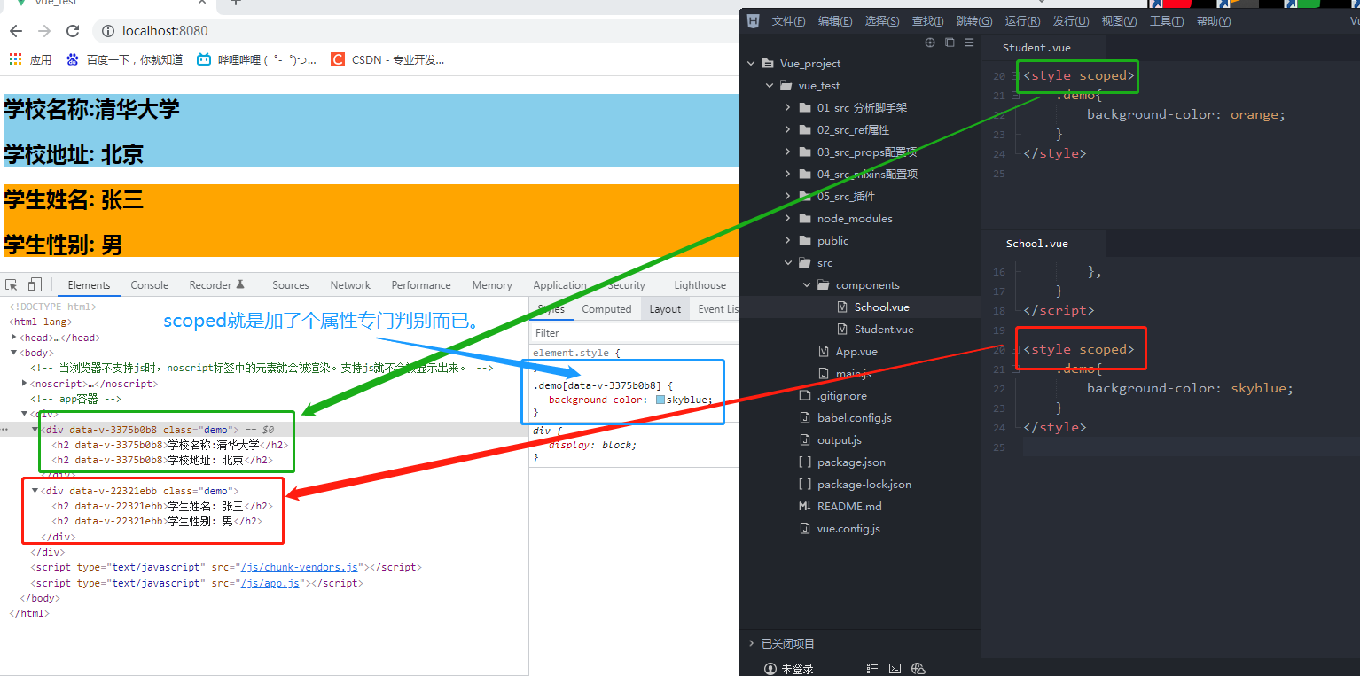This screenshot has height=676, width=1360.
Task: Open the Apps bookmark grid icon
Action: tap(15, 59)
